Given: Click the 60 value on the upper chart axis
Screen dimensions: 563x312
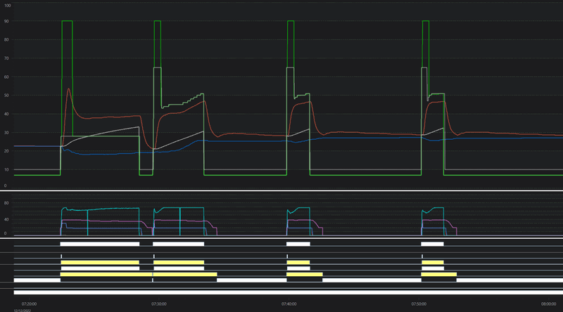Looking at the screenshot, I should pyautogui.click(x=6, y=77).
